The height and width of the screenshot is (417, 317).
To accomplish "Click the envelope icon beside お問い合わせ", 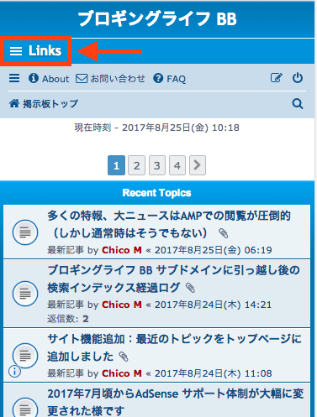I will [82, 79].
